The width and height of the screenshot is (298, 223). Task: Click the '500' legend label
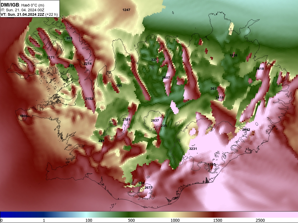click(131, 220)
